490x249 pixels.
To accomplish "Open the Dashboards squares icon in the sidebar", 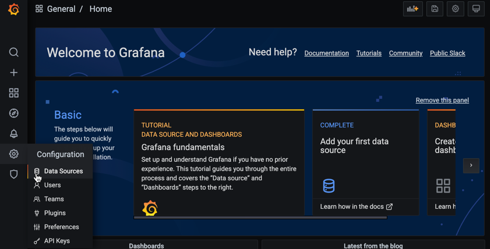I will (14, 93).
